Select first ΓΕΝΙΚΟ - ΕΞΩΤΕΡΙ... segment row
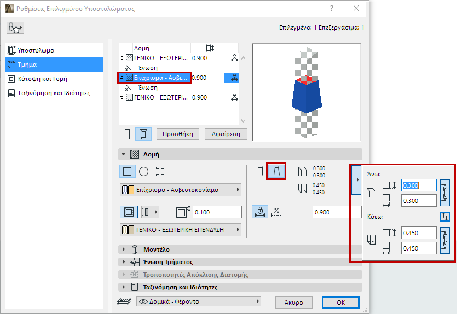The width and height of the screenshot is (457, 314). (x=178, y=58)
